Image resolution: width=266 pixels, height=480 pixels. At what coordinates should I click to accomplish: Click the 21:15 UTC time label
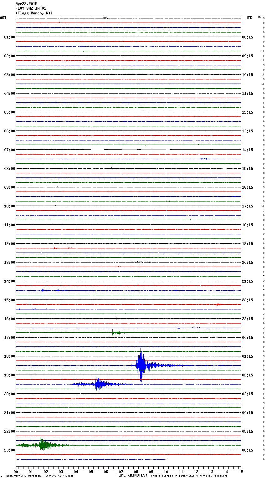pos(248,281)
